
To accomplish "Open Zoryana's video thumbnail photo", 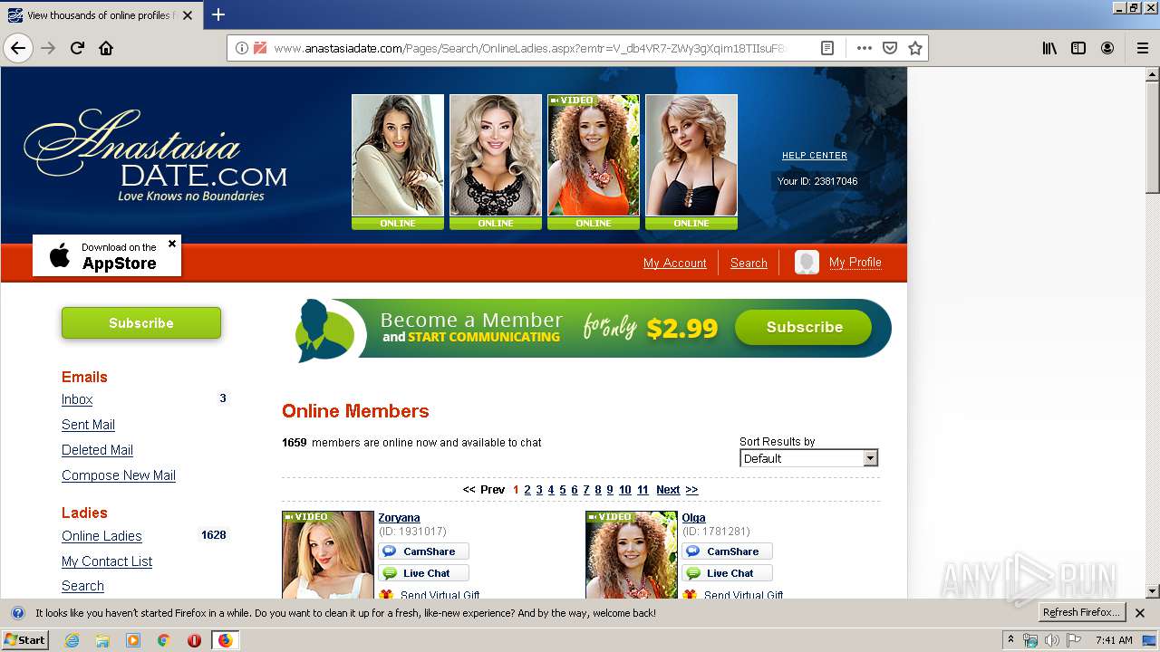I will tap(328, 555).
